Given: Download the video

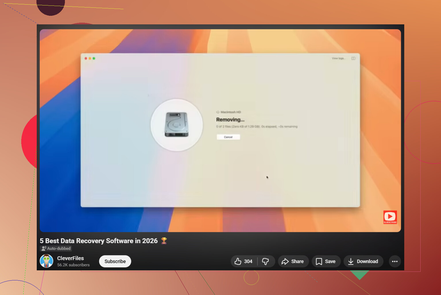Looking at the screenshot, I should point(363,261).
